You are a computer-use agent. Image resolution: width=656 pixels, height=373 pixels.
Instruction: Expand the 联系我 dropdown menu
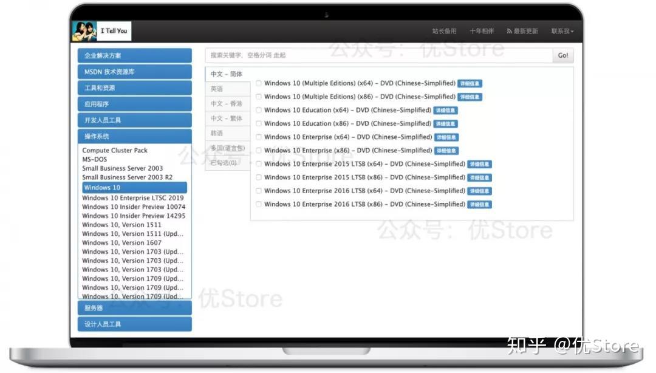tap(562, 31)
